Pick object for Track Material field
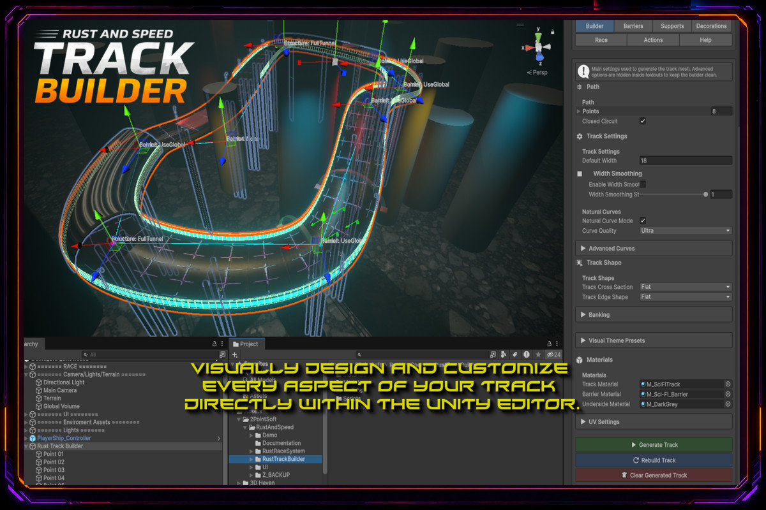 click(728, 384)
